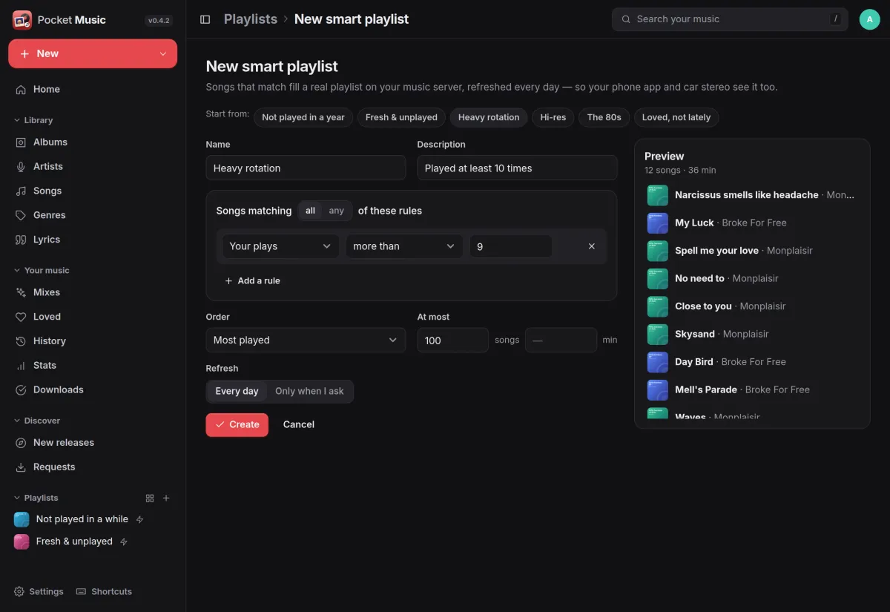The height and width of the screenshot is (612, 890).
Task: Apply Not played in a year template
Action: (x=303, y=117)
